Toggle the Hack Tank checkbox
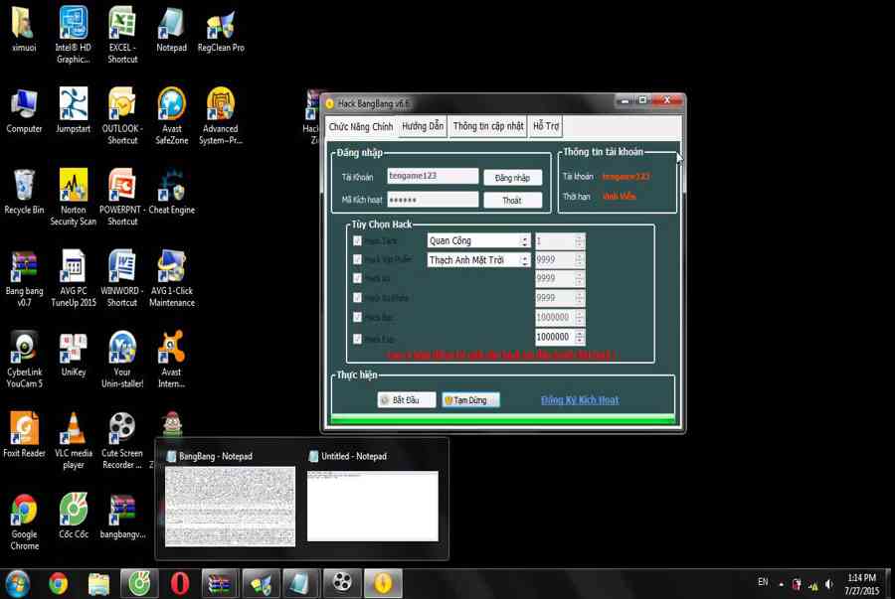895x599 pixels. (358, 240)
